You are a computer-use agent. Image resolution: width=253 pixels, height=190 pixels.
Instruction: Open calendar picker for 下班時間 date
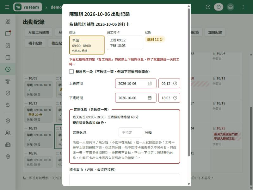click(x=150, y=98)
